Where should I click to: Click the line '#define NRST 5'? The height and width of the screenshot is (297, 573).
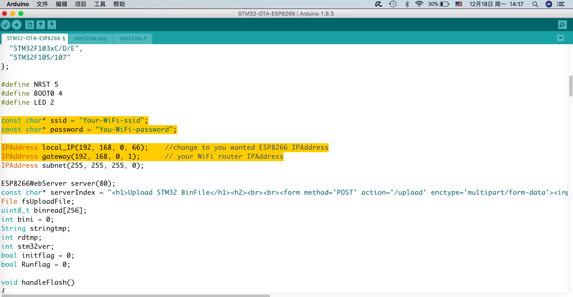pyautogui.click(x=30, y=84)
